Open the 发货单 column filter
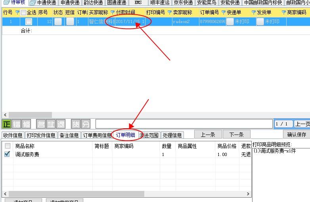The image size is (310, 202). 254,13
